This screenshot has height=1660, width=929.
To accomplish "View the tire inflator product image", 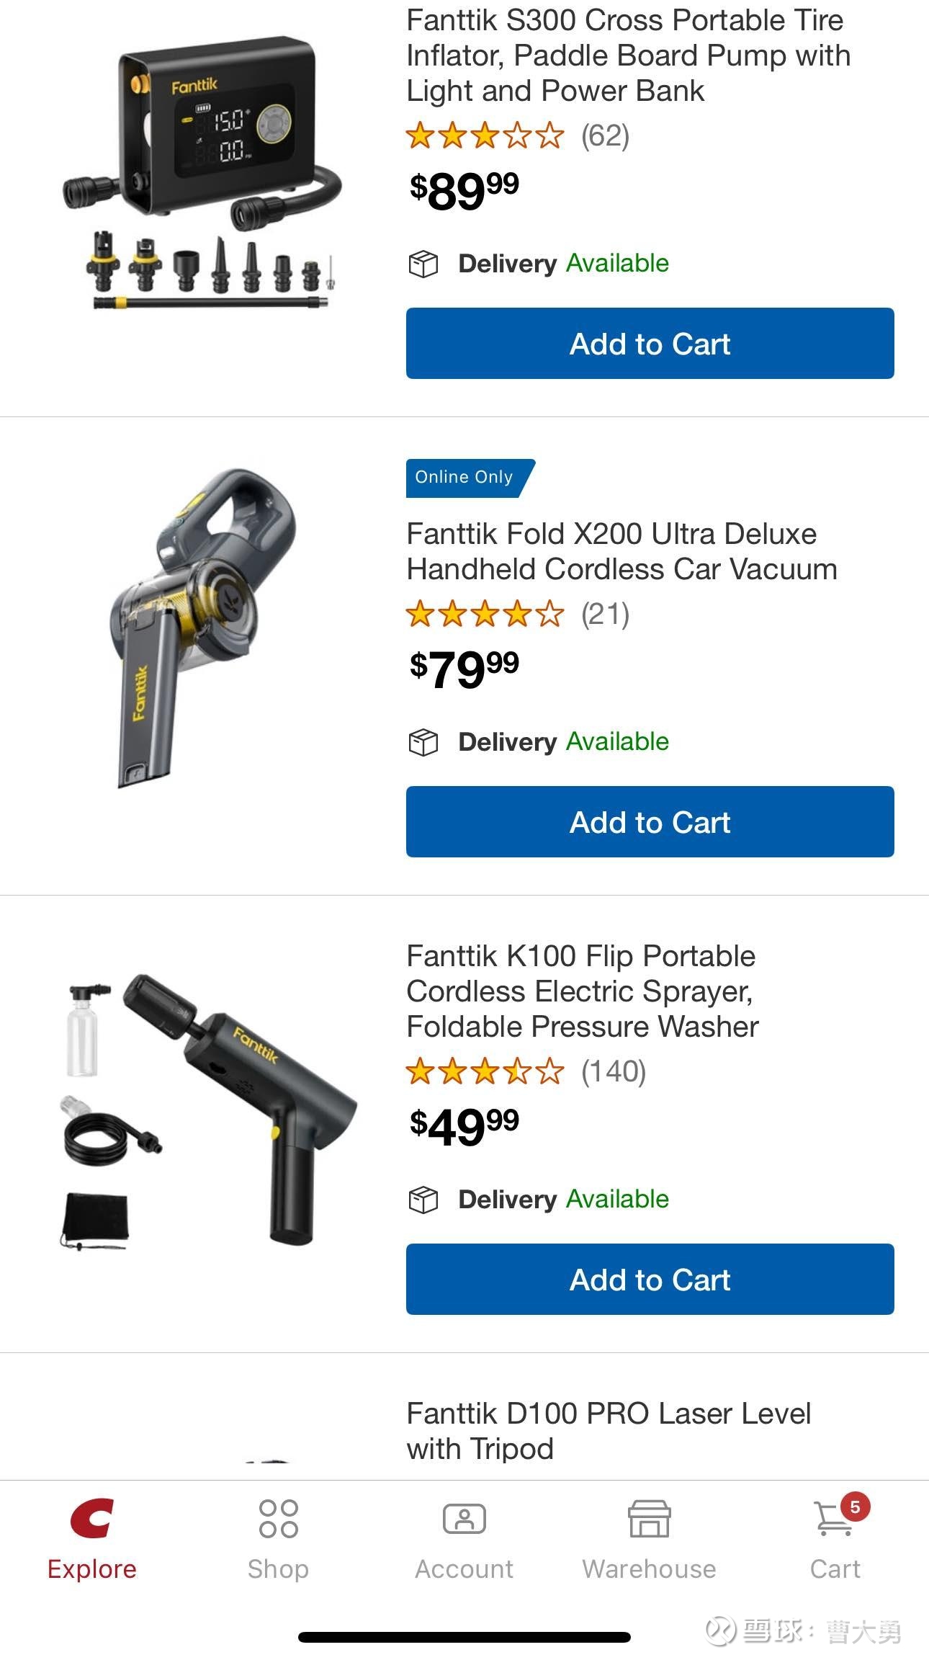I will 202,173.
